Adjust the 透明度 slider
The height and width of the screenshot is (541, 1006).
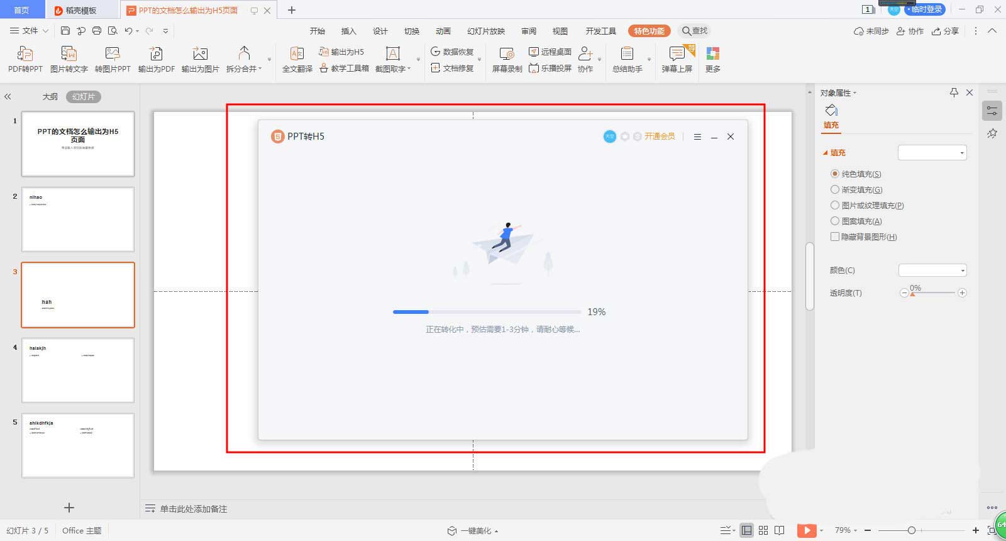[x=933, y=293]
